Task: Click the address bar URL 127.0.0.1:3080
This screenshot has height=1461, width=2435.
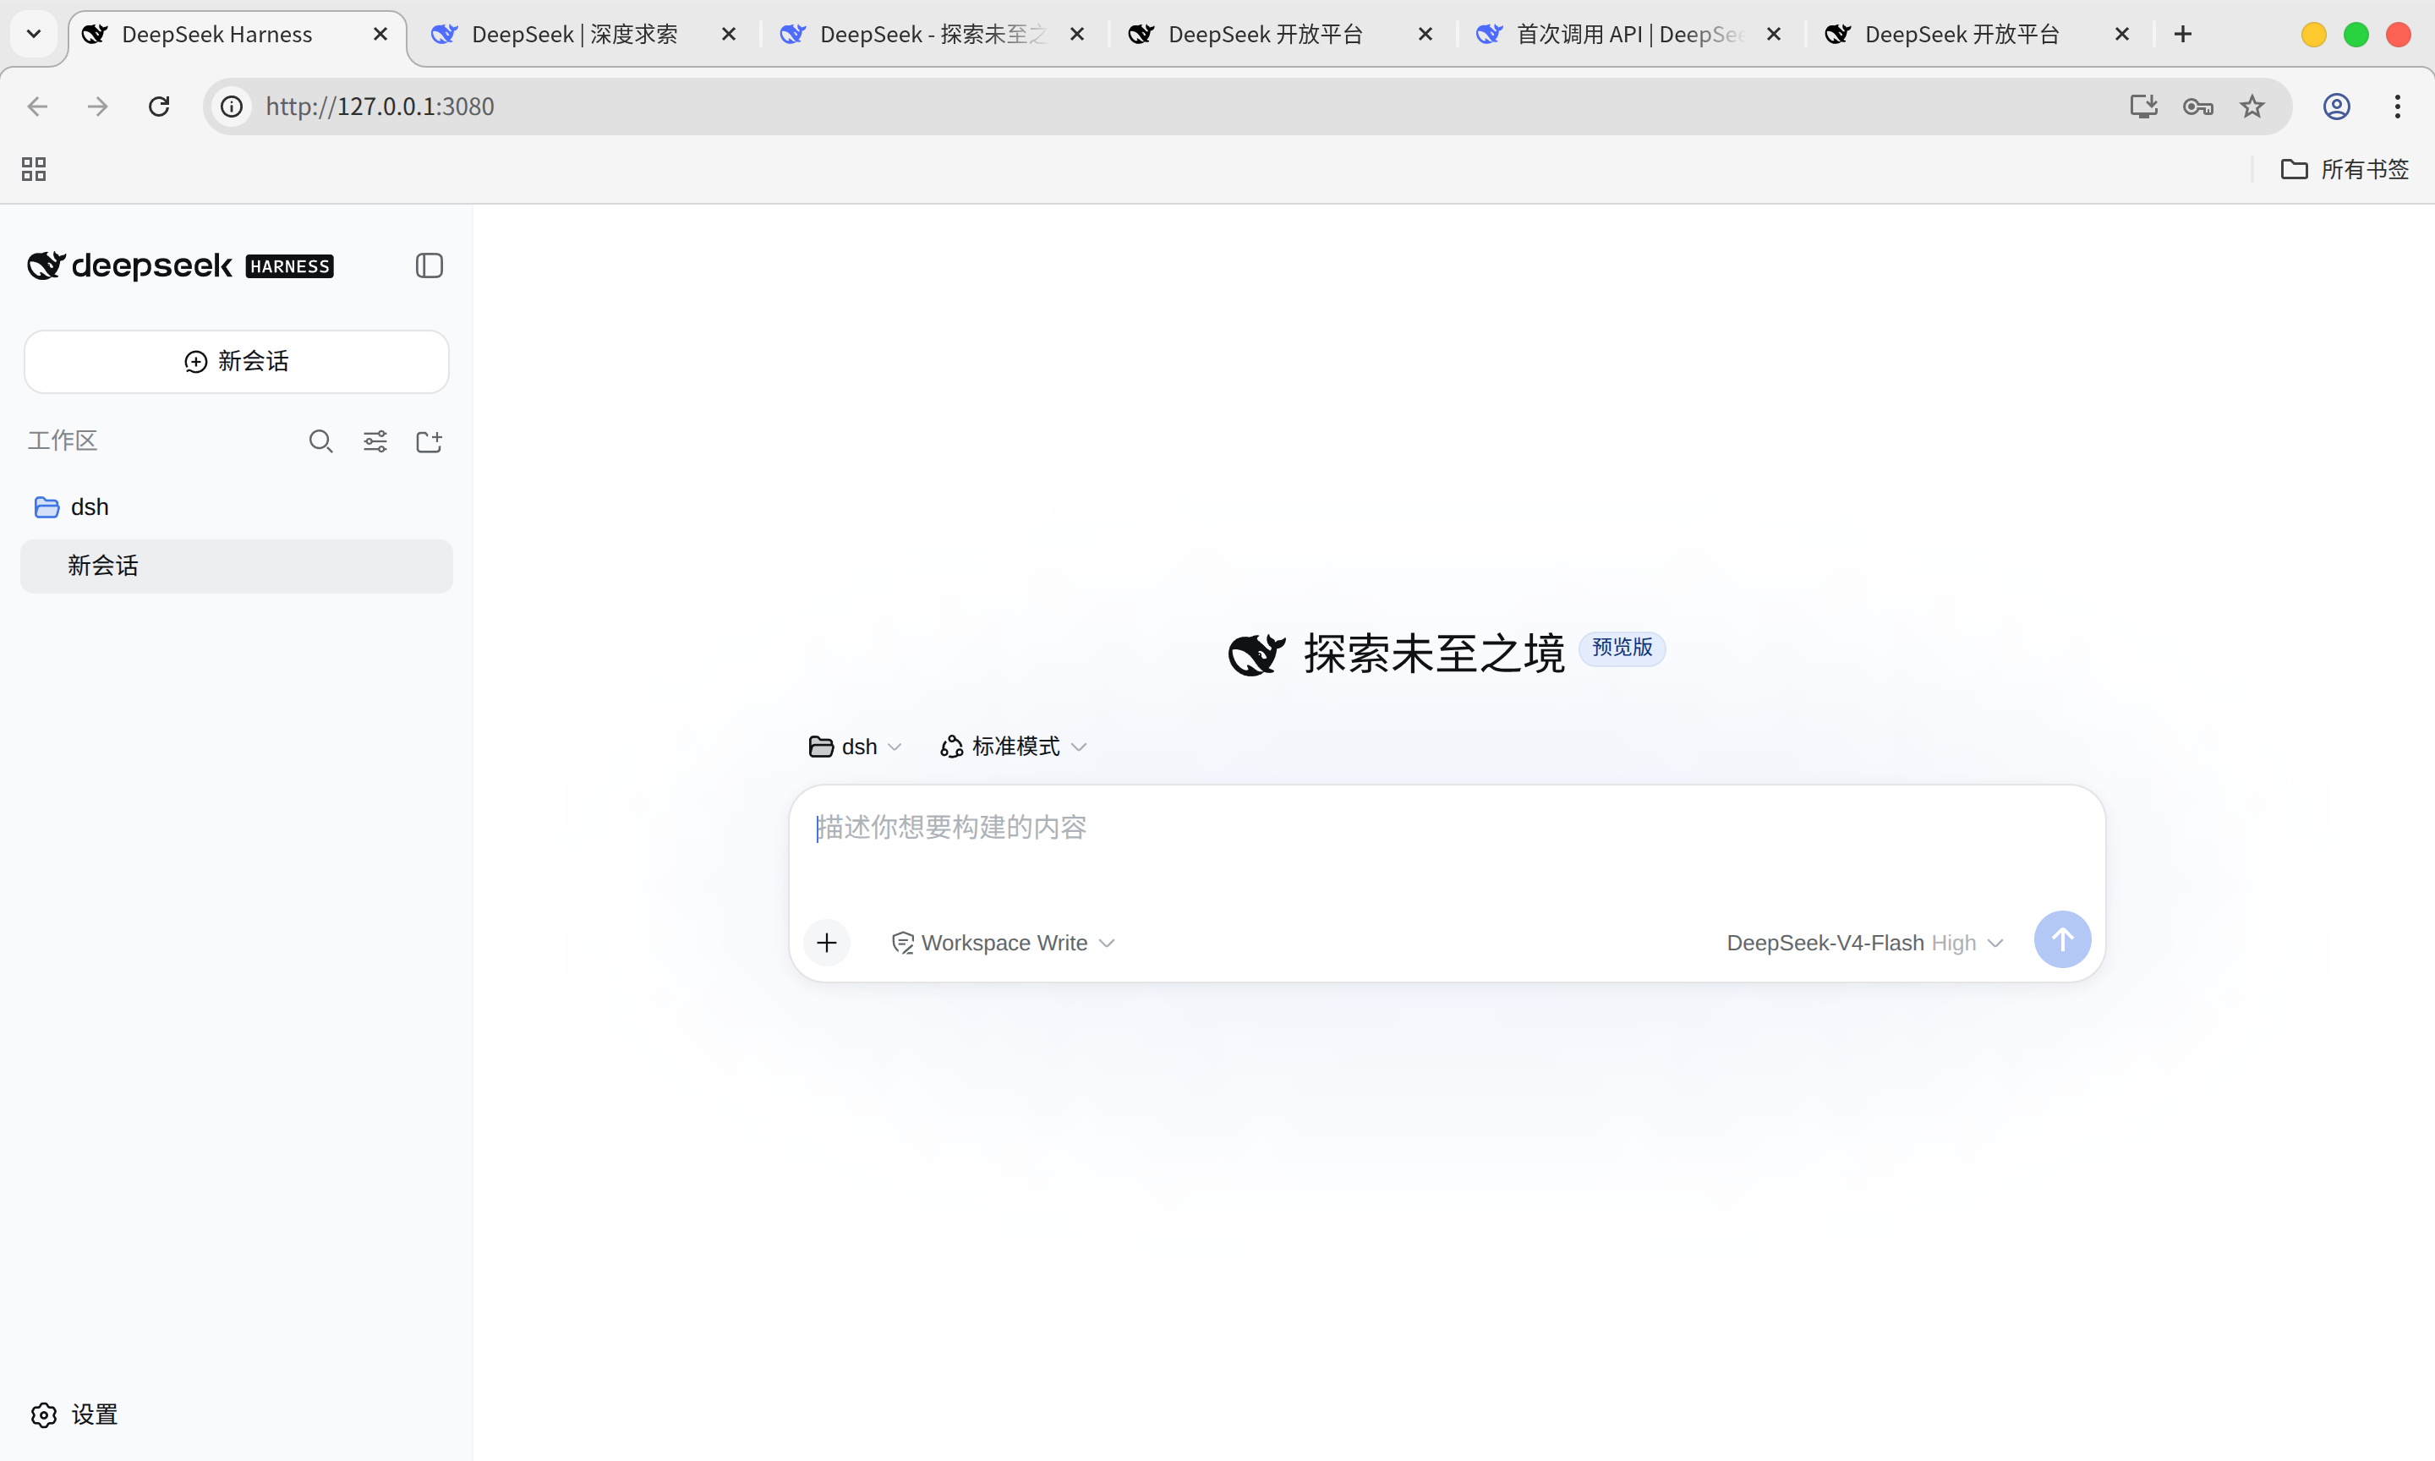Action: pyautogui.click(x=380, y=107)
